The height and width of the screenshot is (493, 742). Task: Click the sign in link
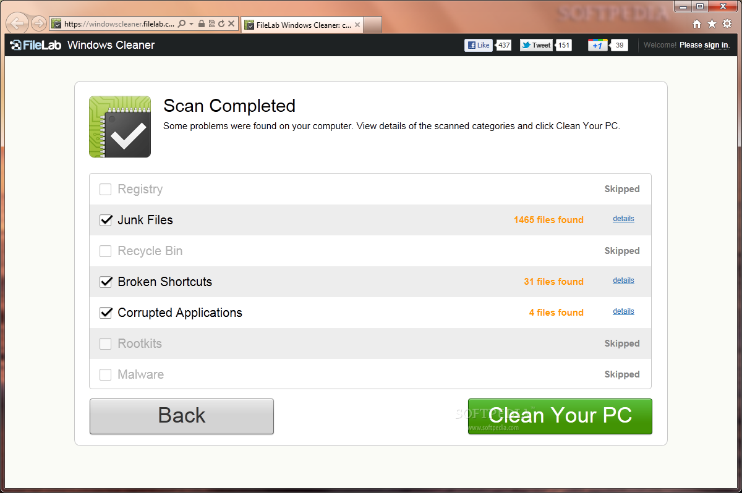point(716,45)
